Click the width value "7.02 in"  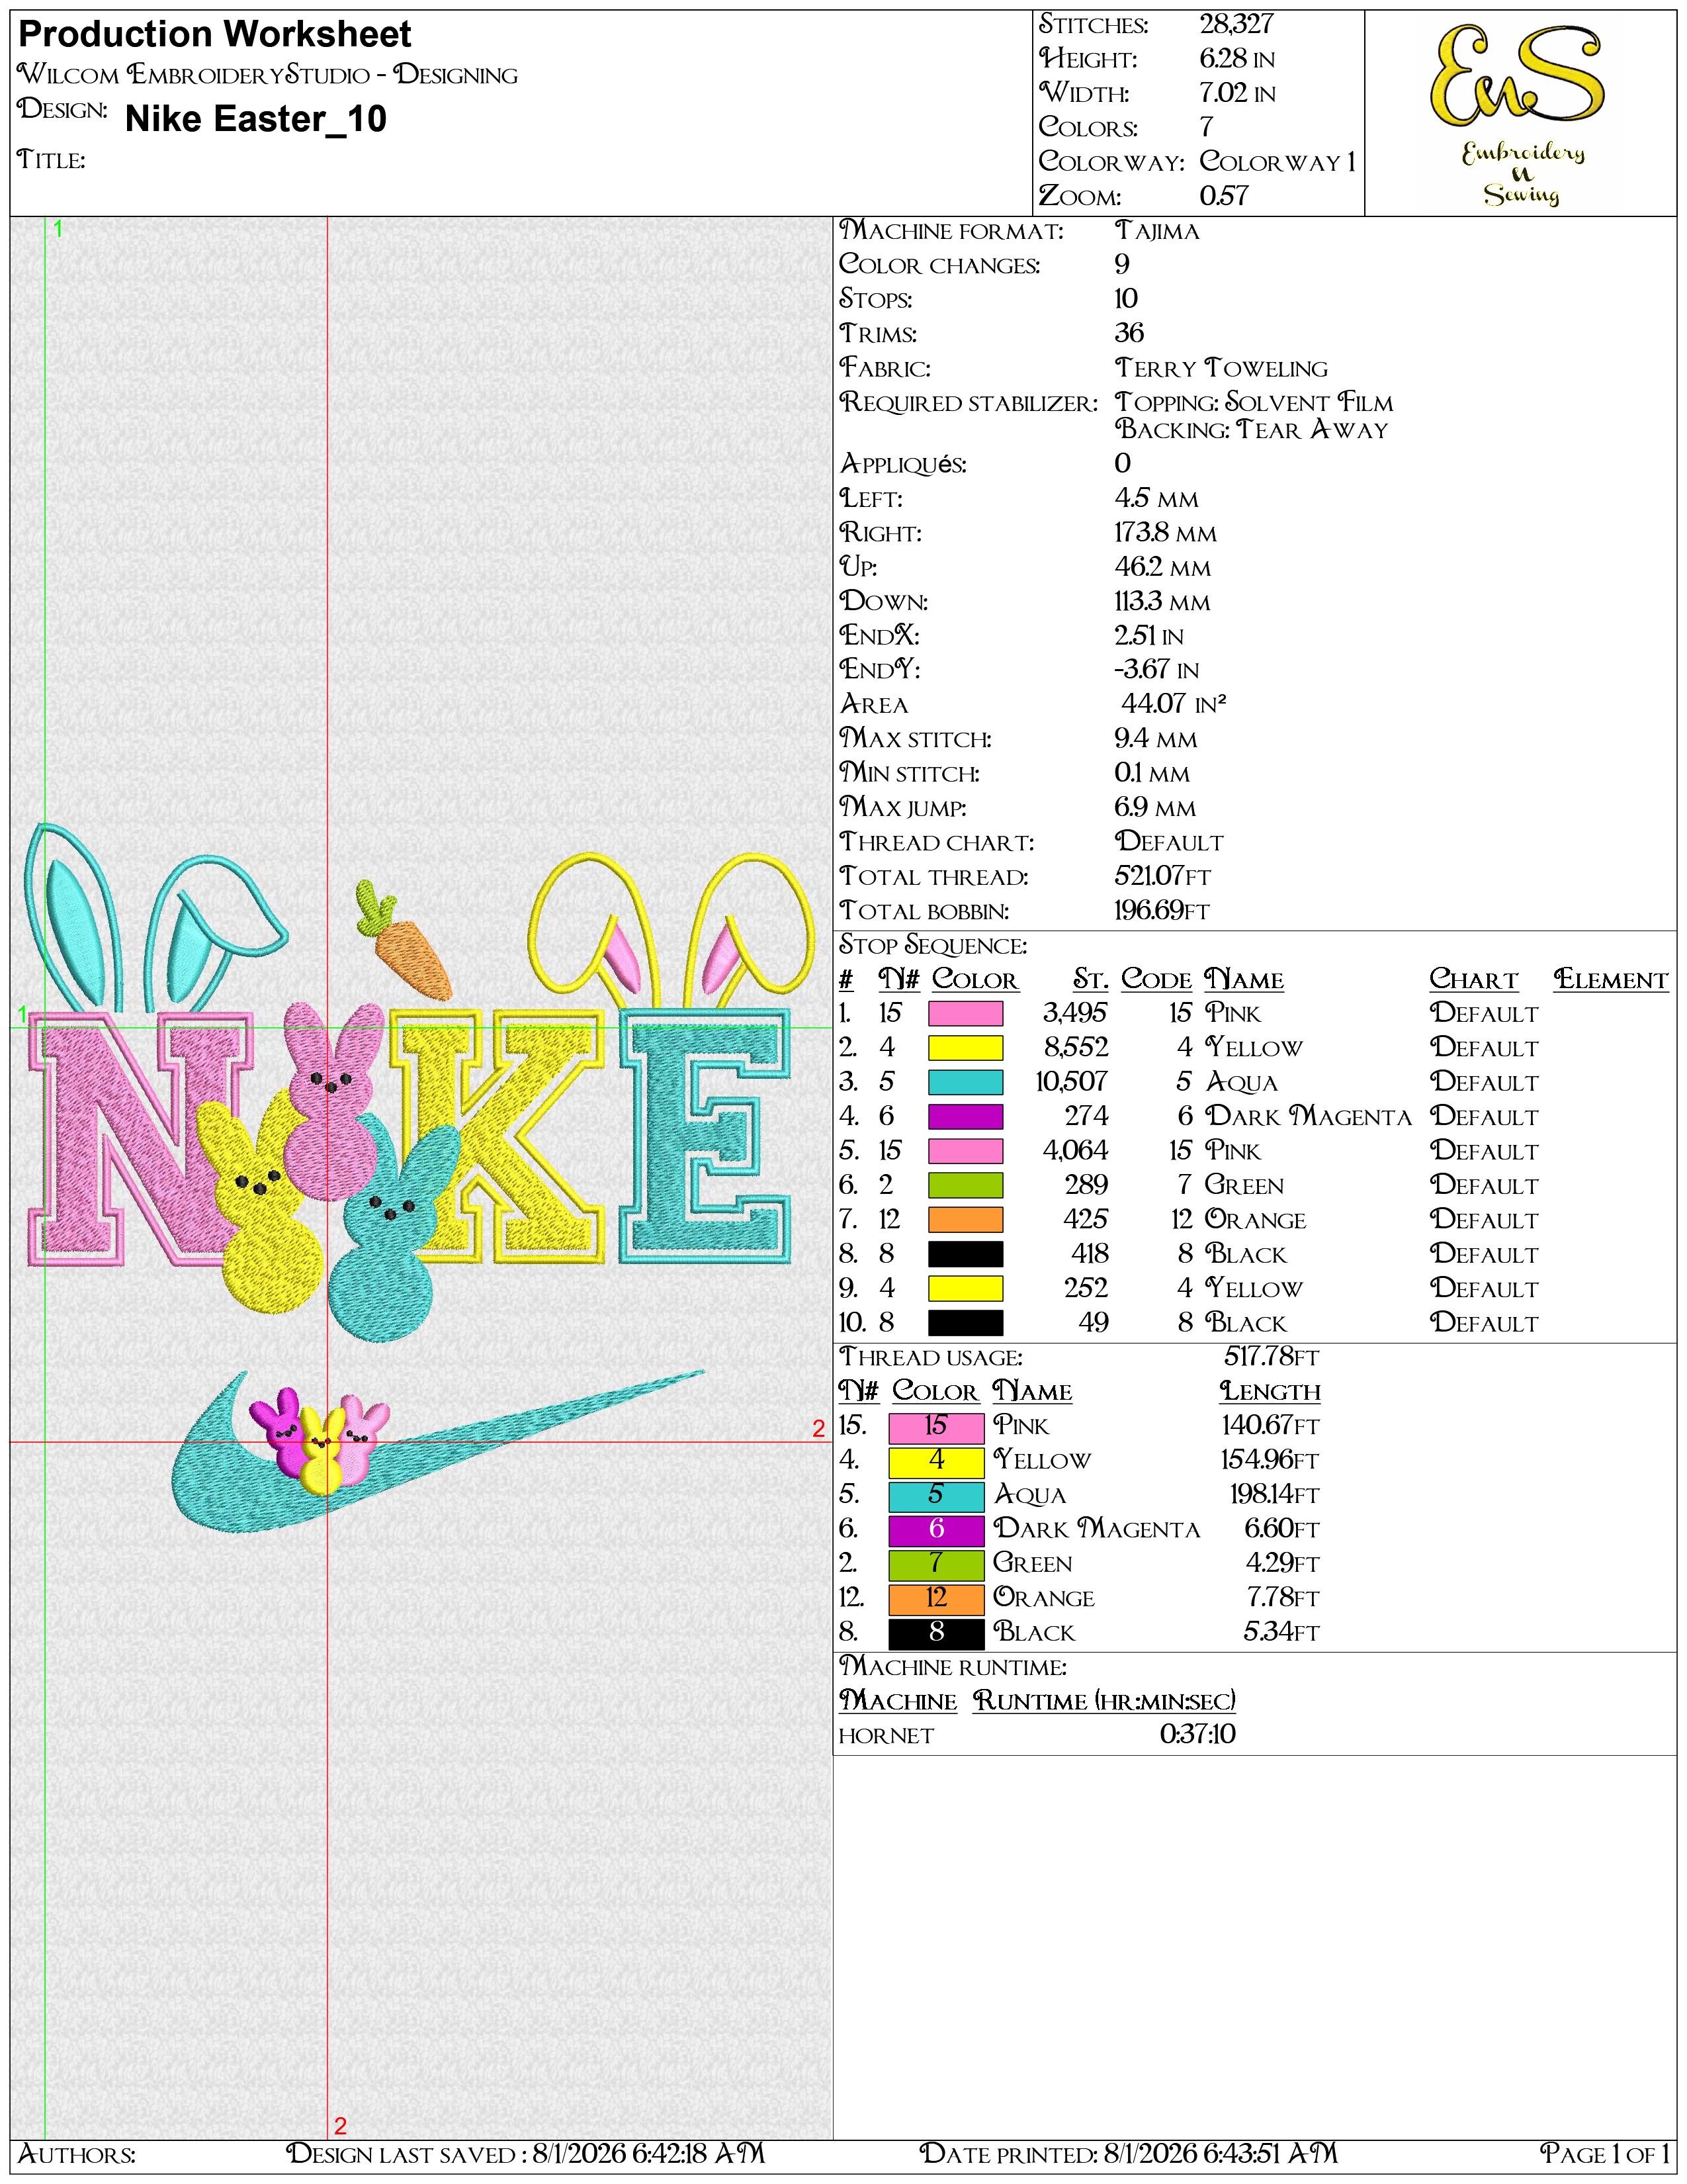point(1237,93)
